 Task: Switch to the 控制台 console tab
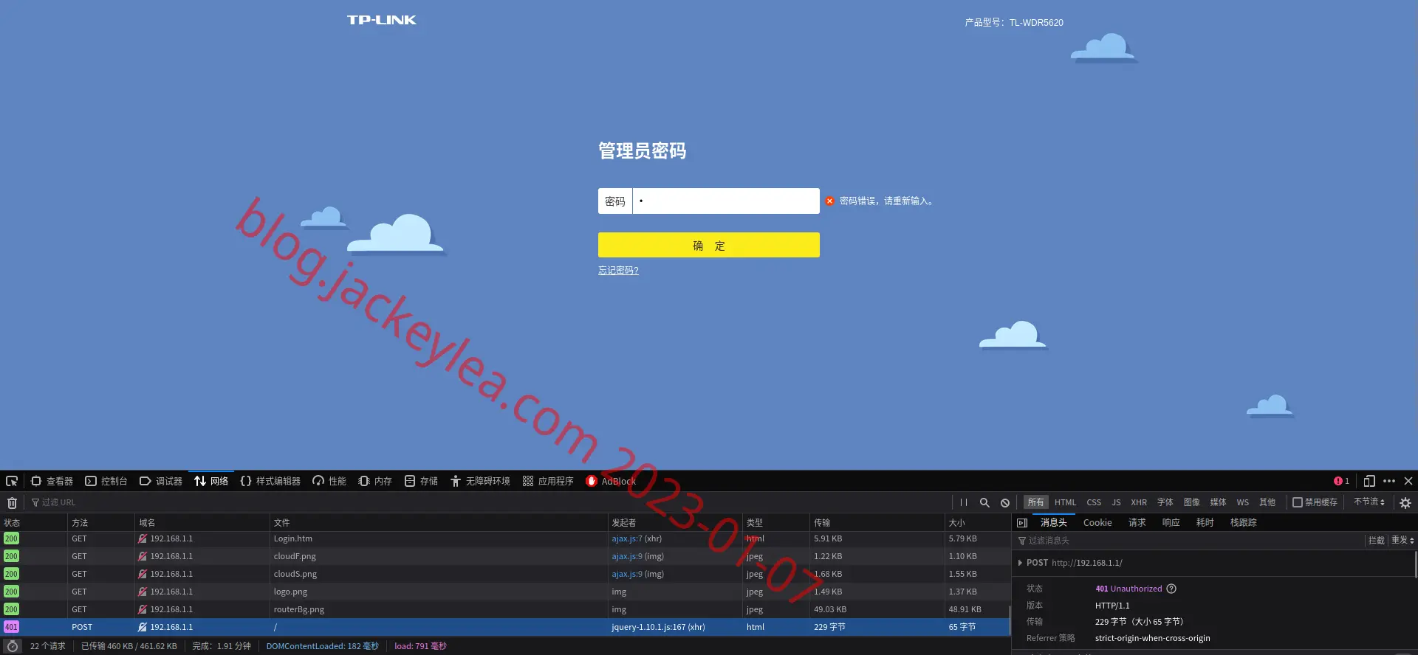click(x=106, y=481)
